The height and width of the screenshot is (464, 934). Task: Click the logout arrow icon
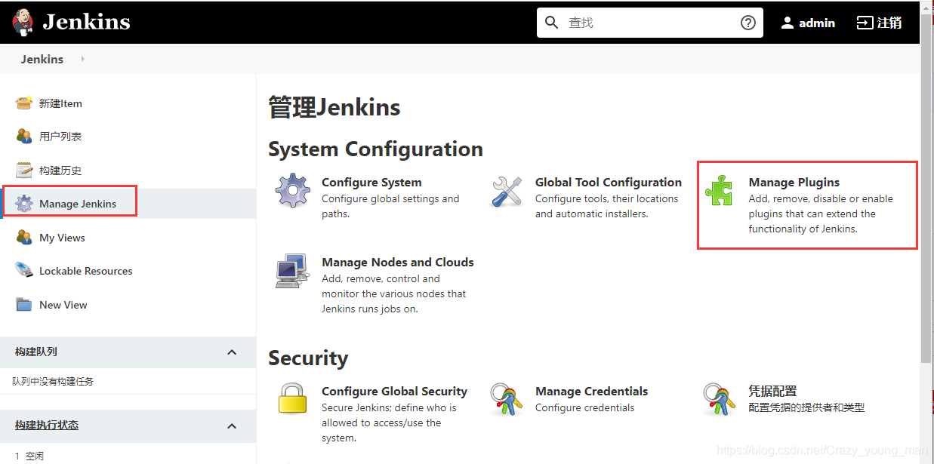pyautogui.click(x=865, y=23)
